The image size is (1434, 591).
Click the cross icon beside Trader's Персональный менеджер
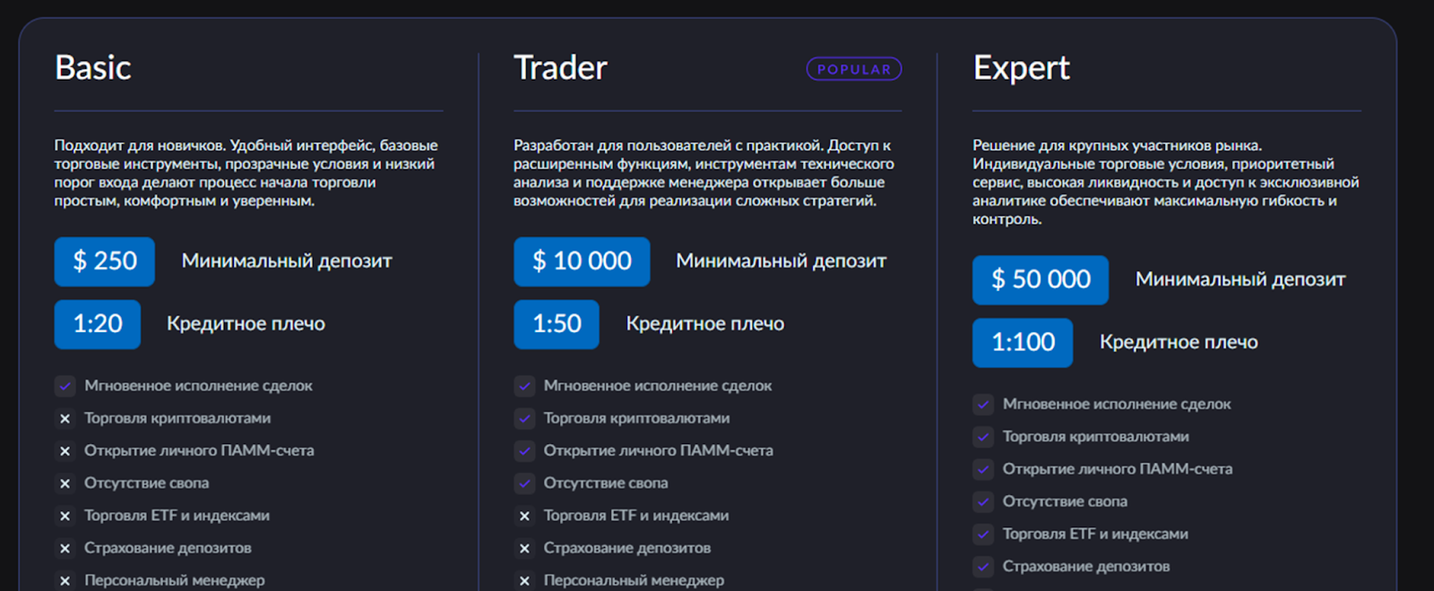[524, 581]
